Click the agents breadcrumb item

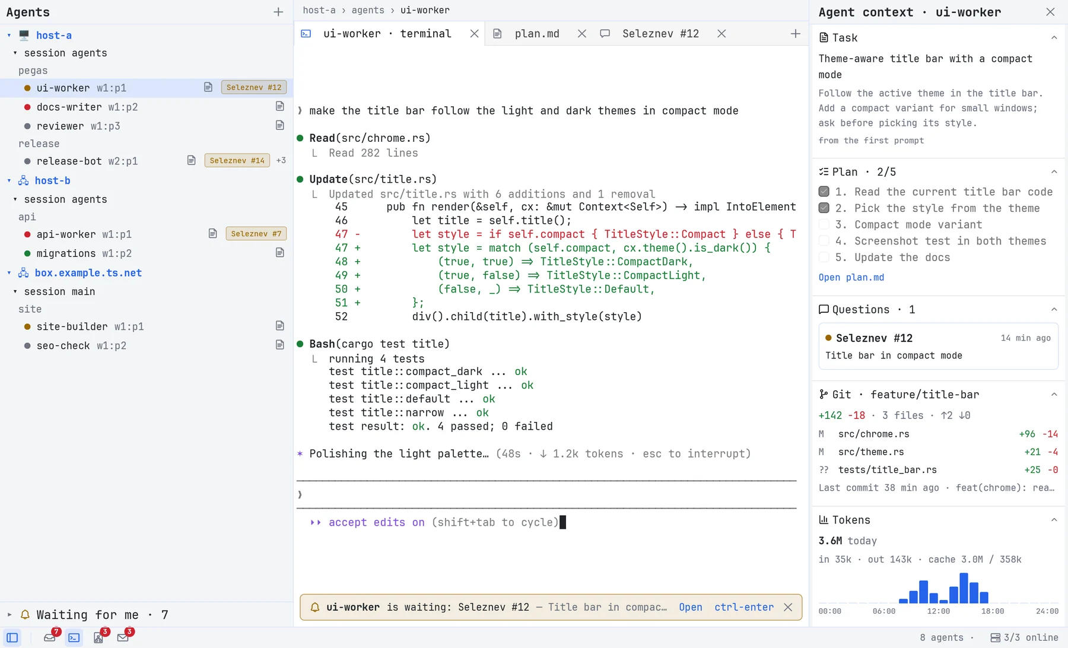click(368, 10)
